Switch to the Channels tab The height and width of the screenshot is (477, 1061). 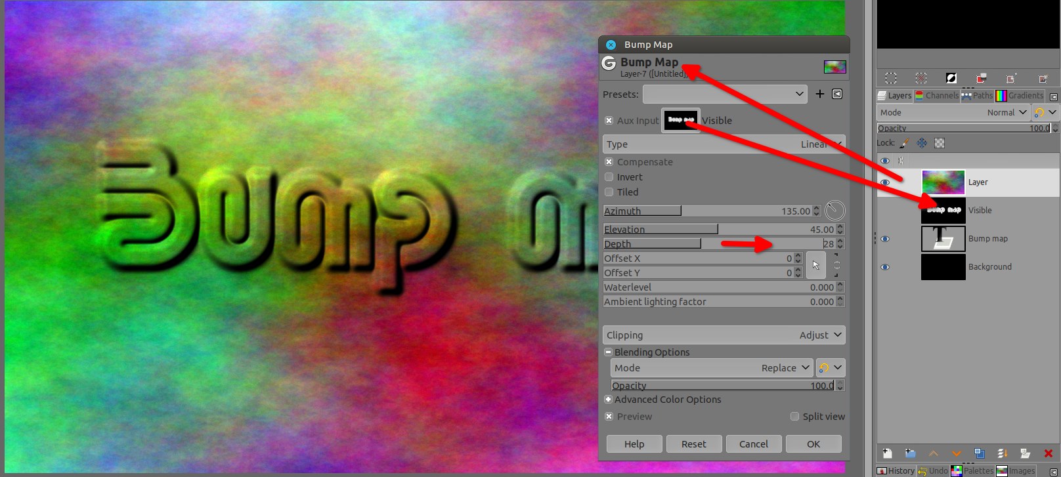(937, 96)
